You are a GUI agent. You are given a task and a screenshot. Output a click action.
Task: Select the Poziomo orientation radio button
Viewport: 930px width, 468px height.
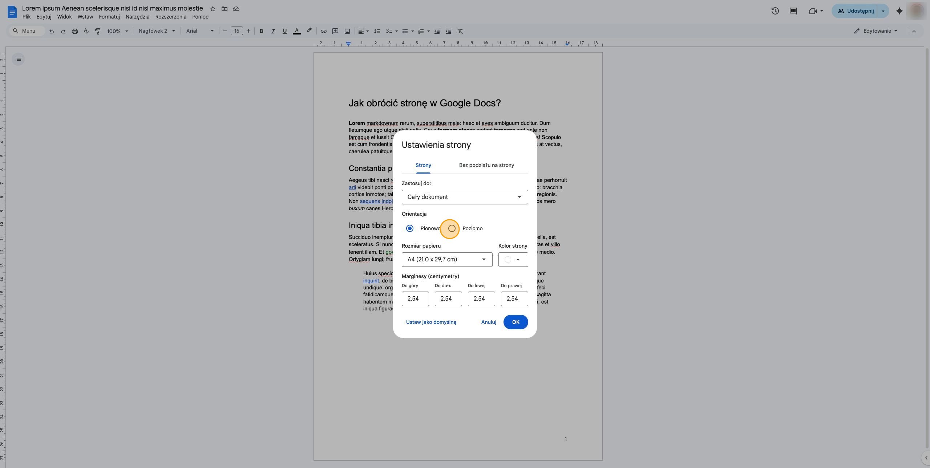click(452, 228)
